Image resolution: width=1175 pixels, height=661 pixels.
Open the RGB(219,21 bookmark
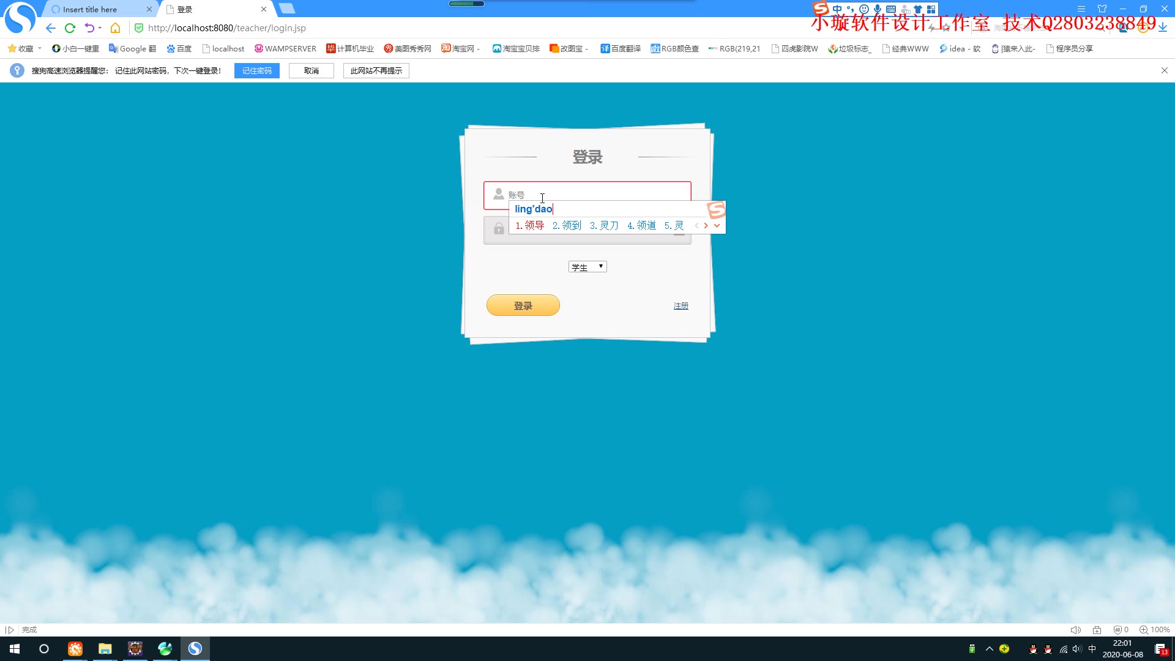[734, 48]
